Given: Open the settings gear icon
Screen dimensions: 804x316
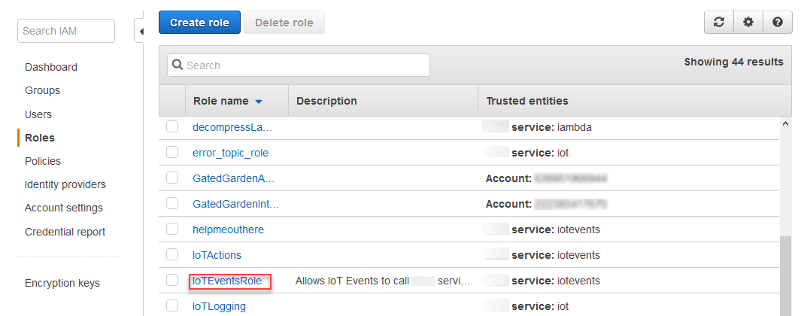Looking at the screenshot, I should pyautogui.click(x=748, y=23).
